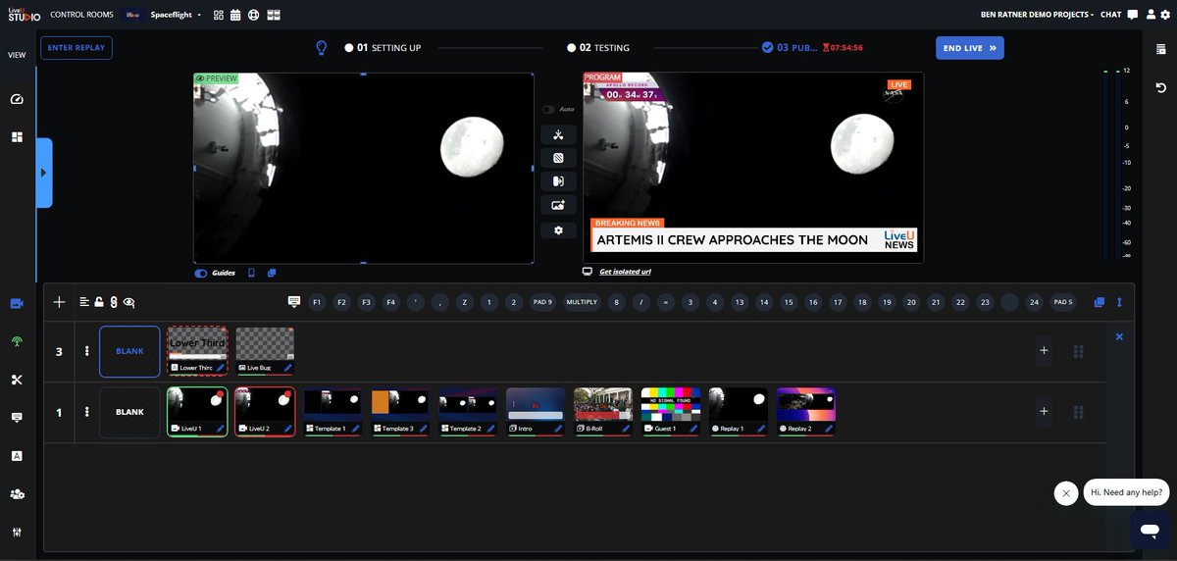Edit LiveU 1 source with pencil icon
The image size is (1177, 561).
[220, 429]
